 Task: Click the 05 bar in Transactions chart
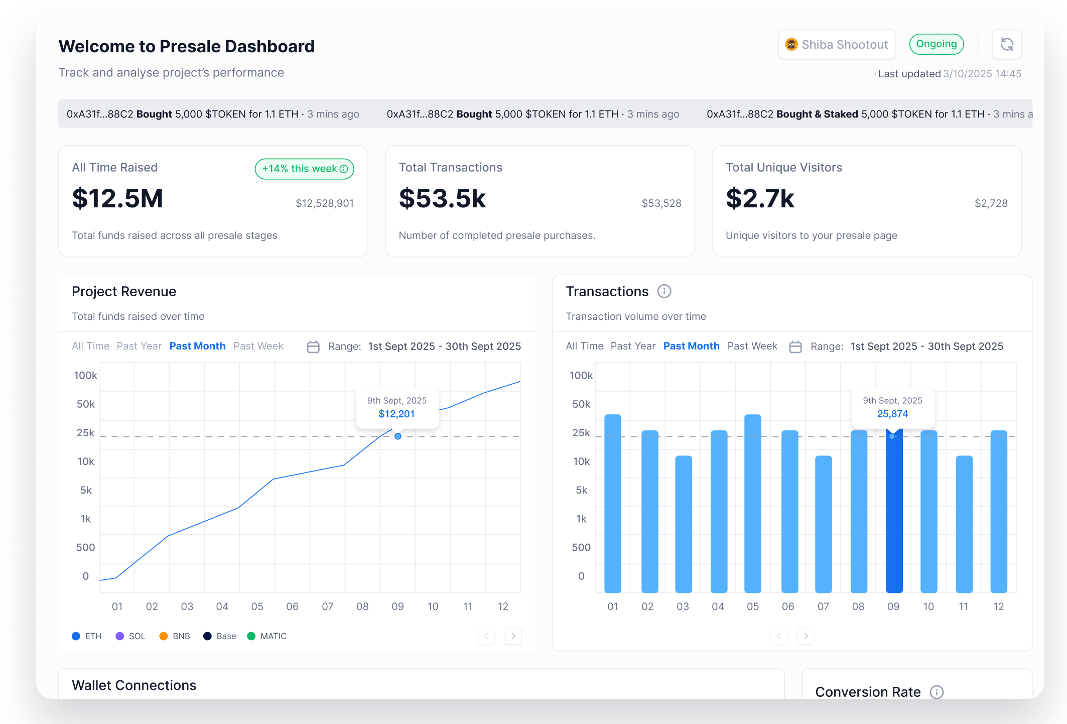click(x=753, y=504)
